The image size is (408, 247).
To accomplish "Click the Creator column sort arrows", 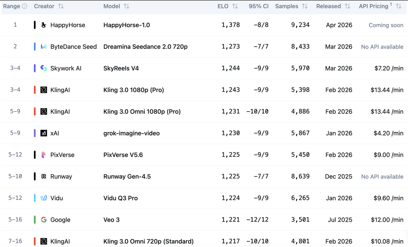I will [62, 6].
